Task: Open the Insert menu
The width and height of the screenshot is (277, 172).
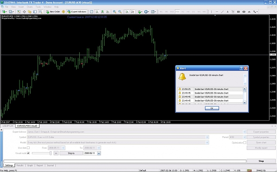Action: tap(21, 7)
